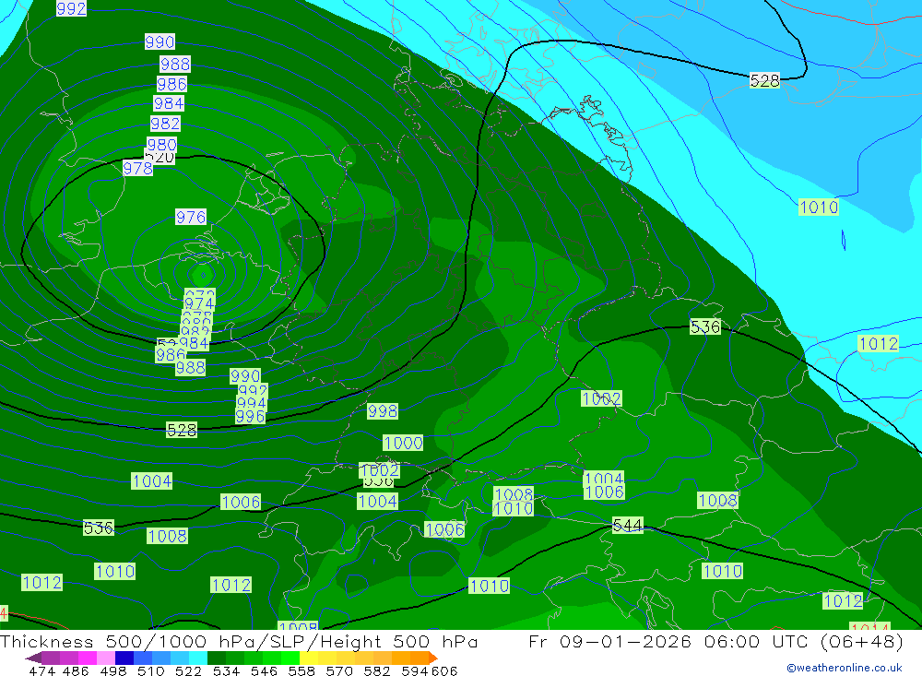Select the 998 pressure label
This screenshot has height=676, width=922.
pos(383,411)
